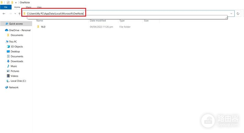The width and height of the screenshot is (244, 133).
Task: Go up one folder level arrow
Action: (x=19, y=14)
